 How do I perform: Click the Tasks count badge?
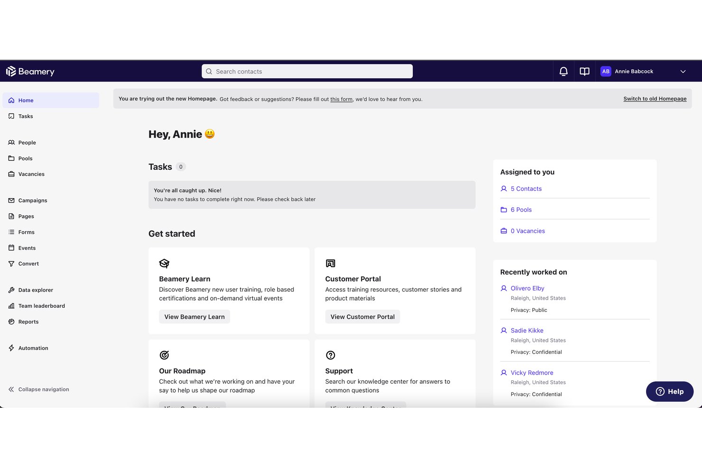181,167
